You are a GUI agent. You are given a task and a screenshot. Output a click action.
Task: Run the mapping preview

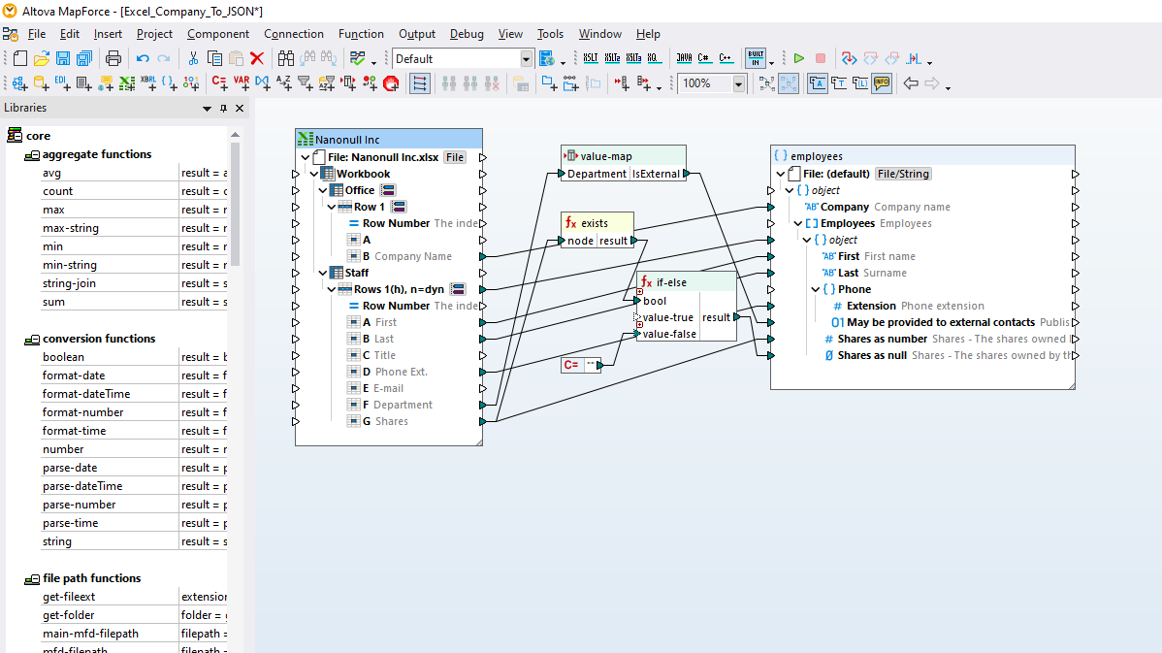[x=798, y=57]
